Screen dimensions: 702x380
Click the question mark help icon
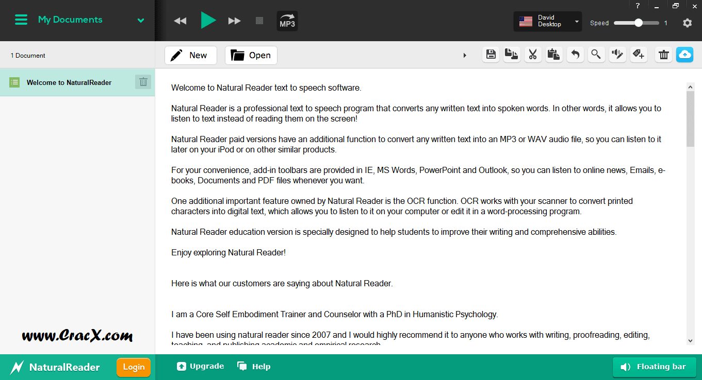(638, 6)
